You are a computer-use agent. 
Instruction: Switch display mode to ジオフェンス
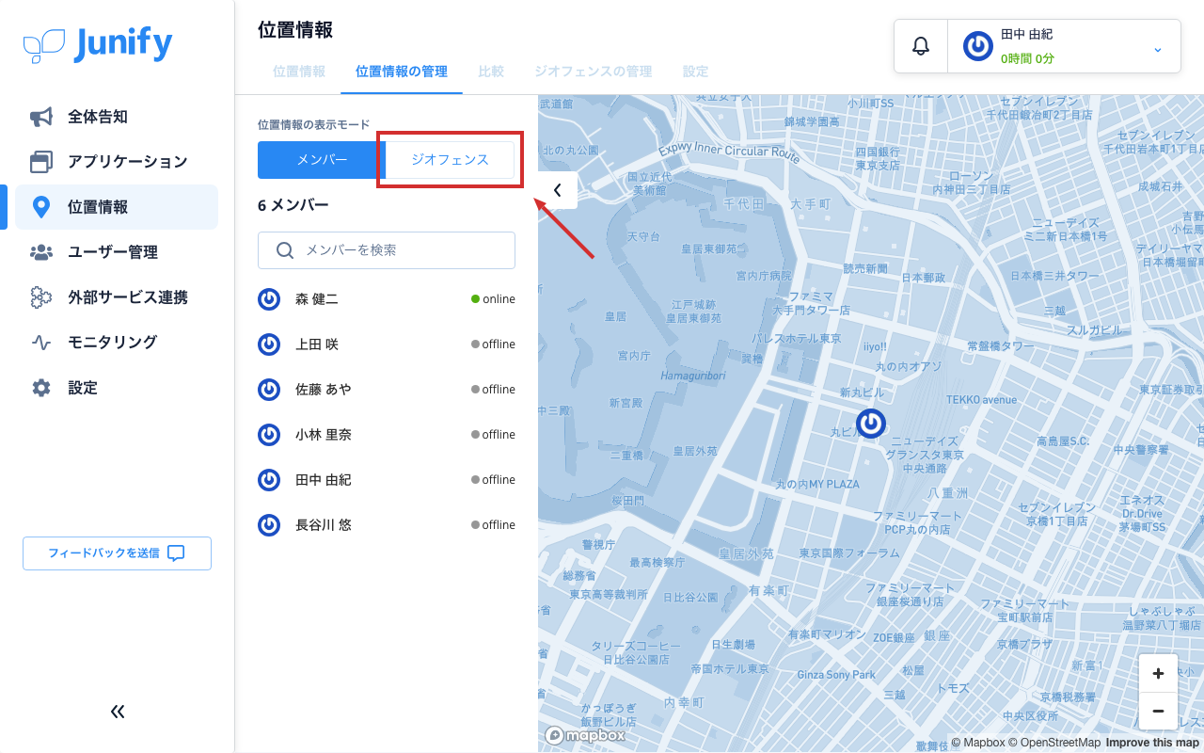point(451,160)
